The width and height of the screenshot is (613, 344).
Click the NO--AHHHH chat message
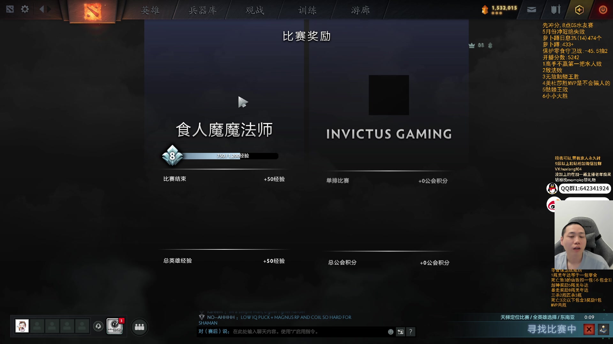[x=275, y=320]
